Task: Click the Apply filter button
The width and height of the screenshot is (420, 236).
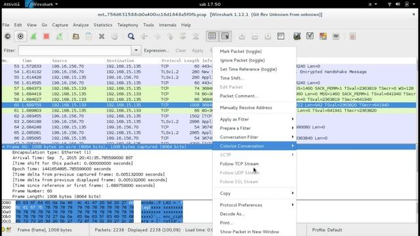Action: click(x=198, y=50)
